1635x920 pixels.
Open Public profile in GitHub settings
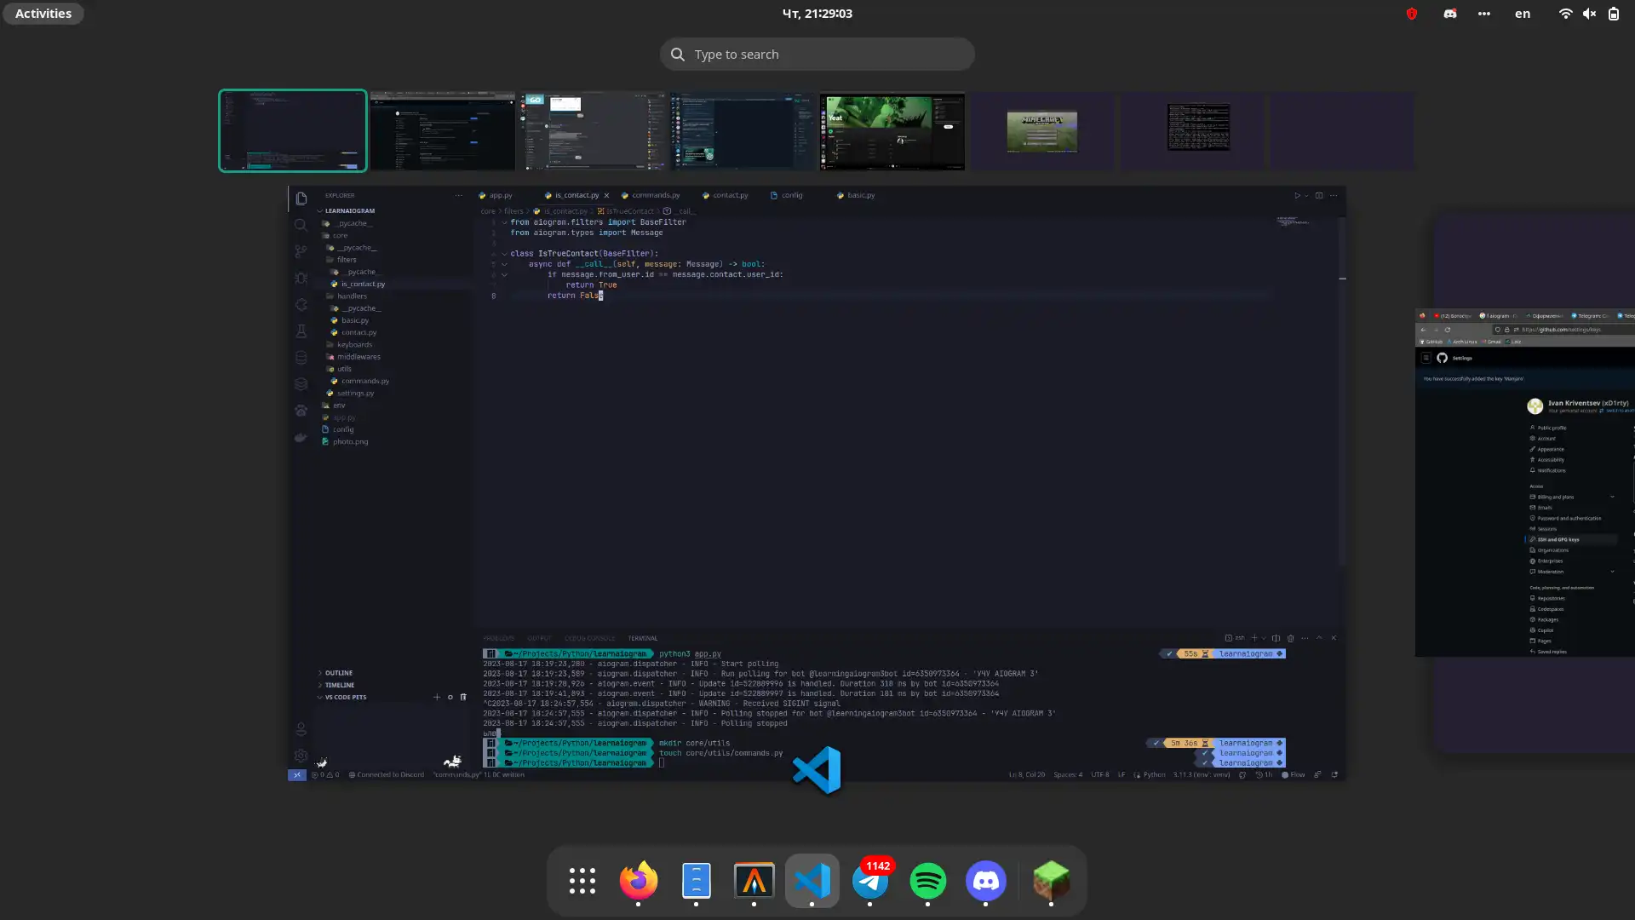pos(1548,428)
